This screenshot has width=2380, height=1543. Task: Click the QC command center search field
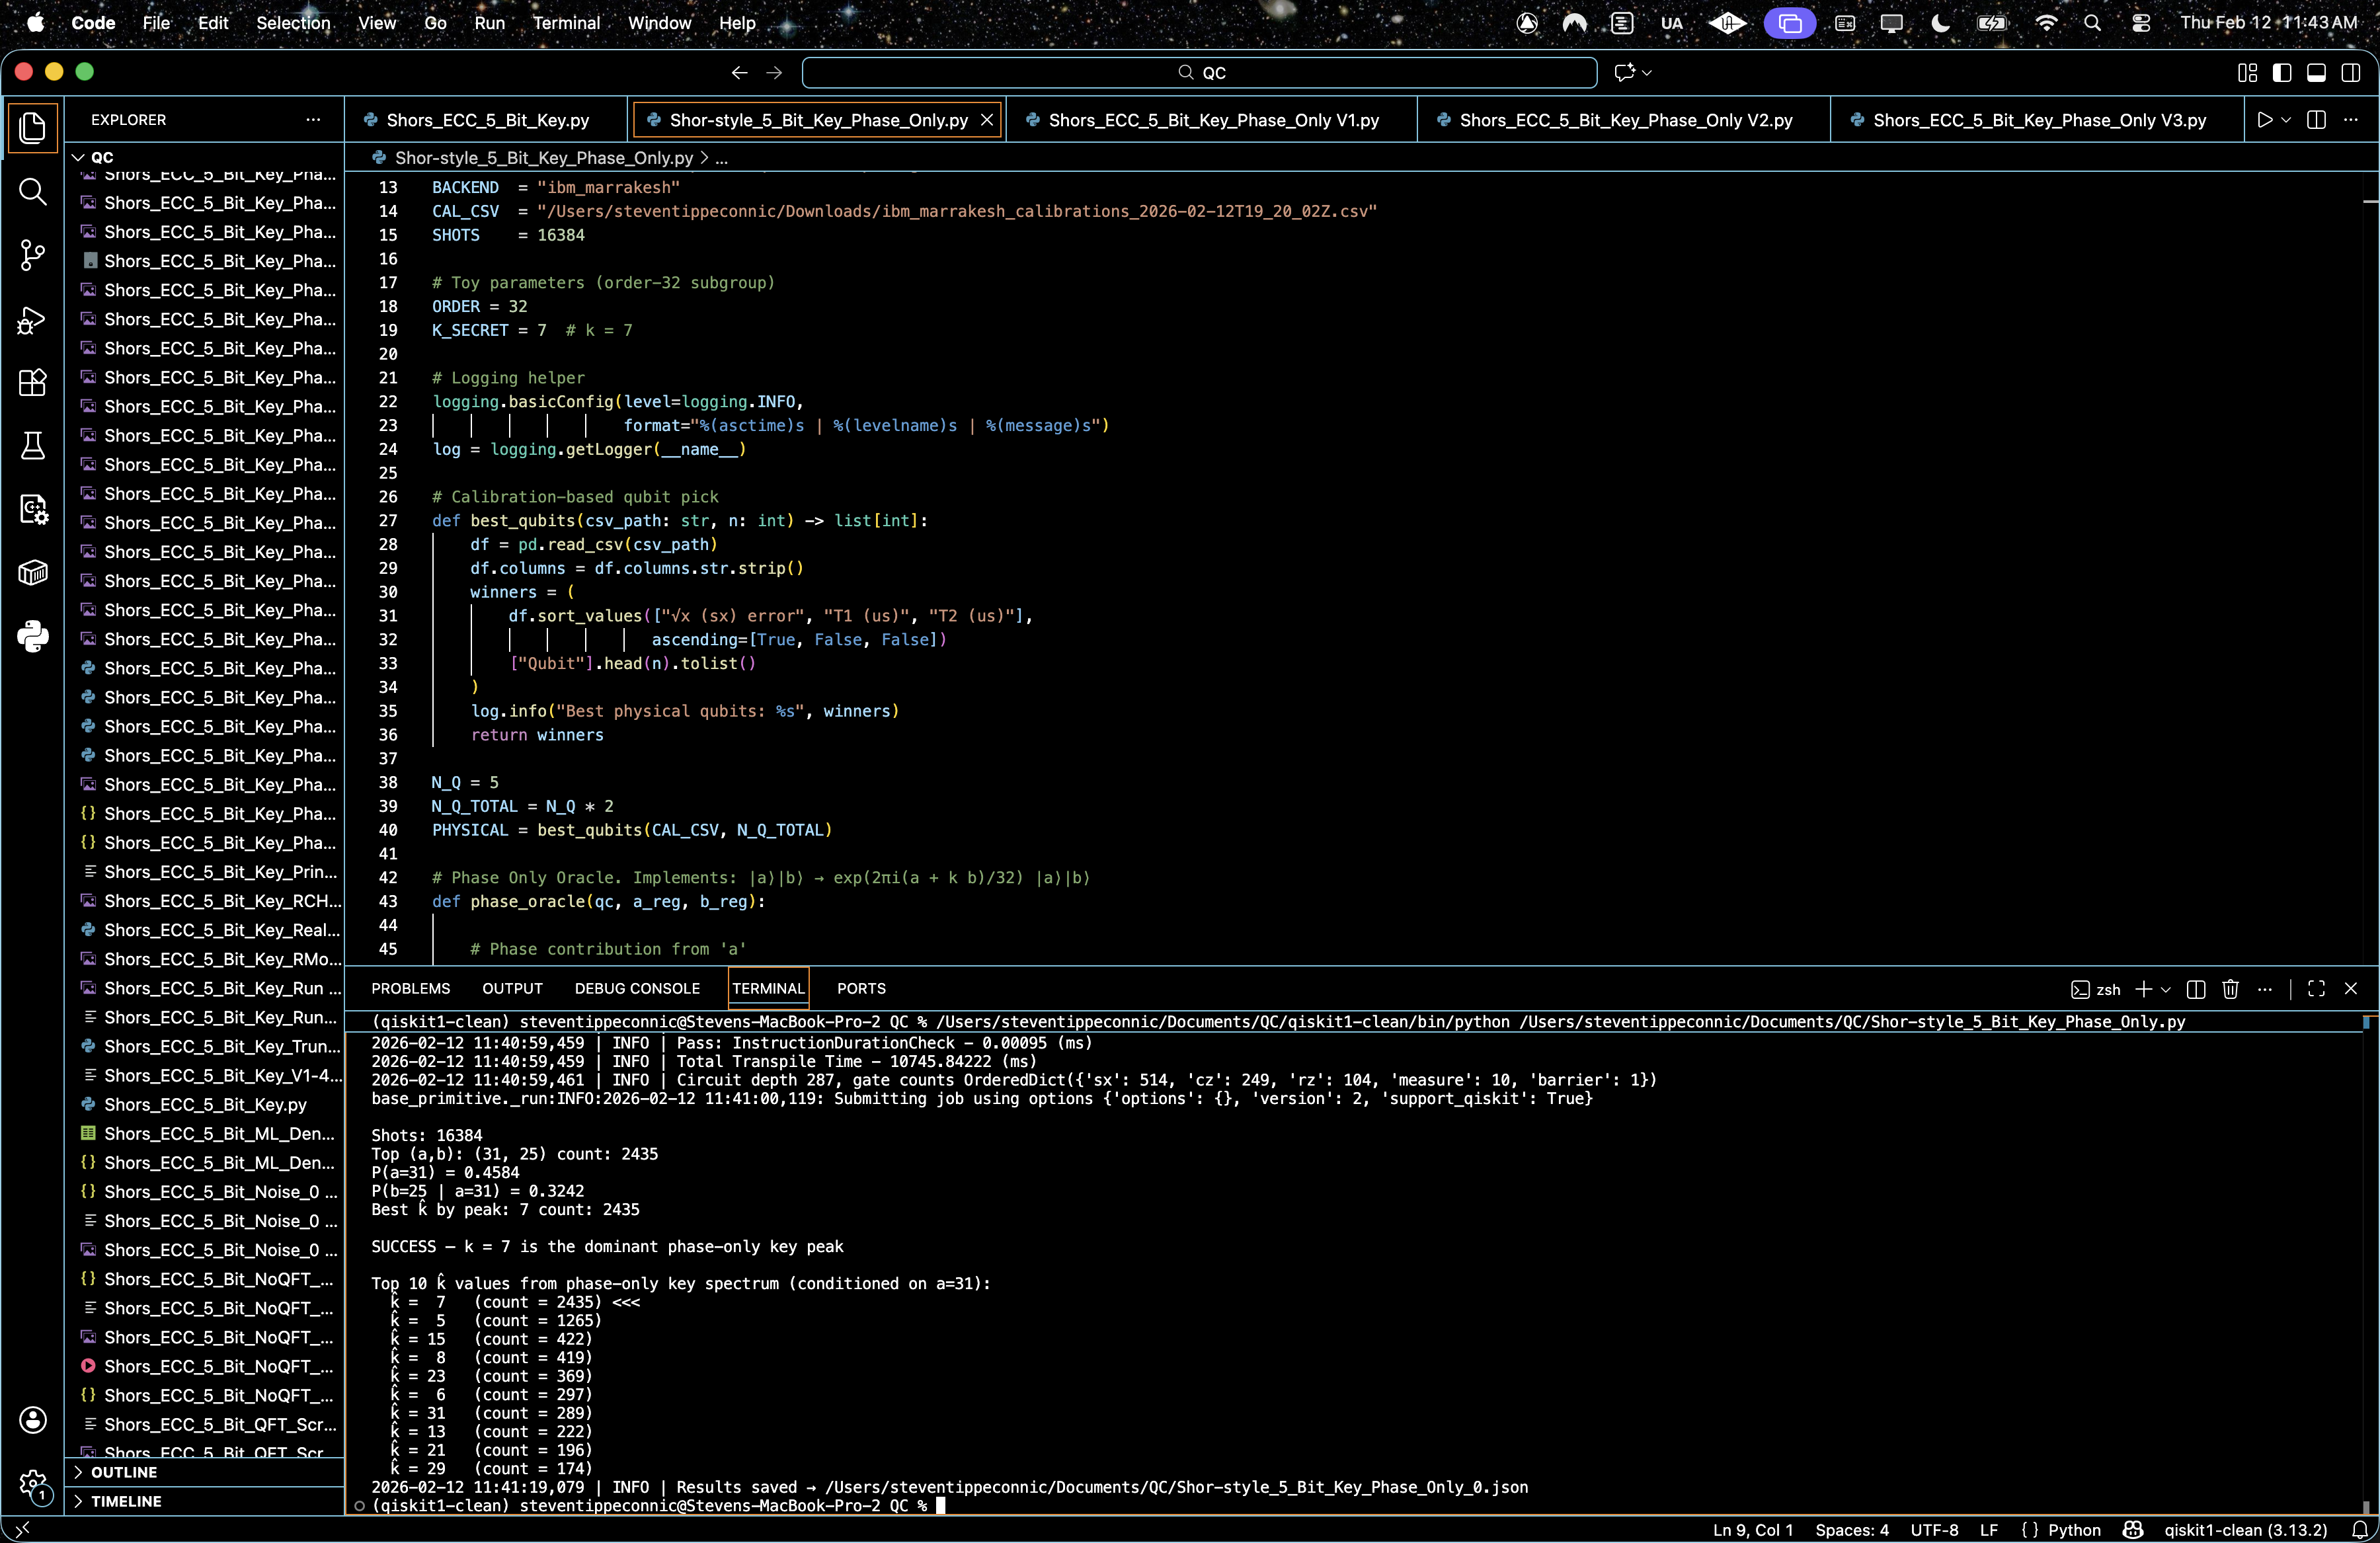pos(1199,72)
